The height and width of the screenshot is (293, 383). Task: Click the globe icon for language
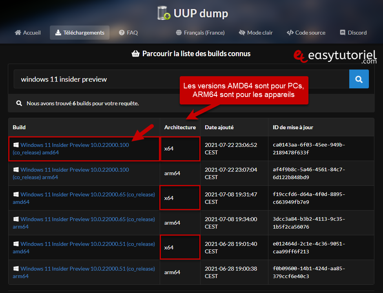[179, 33]
